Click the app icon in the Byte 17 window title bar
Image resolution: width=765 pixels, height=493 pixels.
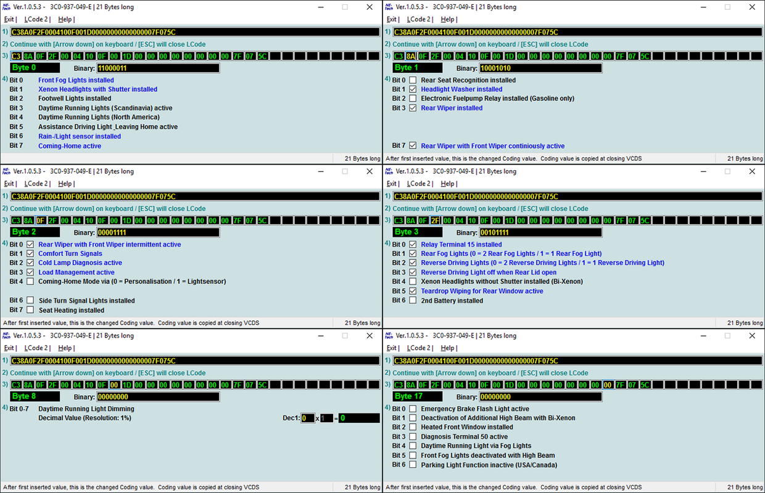389,335
